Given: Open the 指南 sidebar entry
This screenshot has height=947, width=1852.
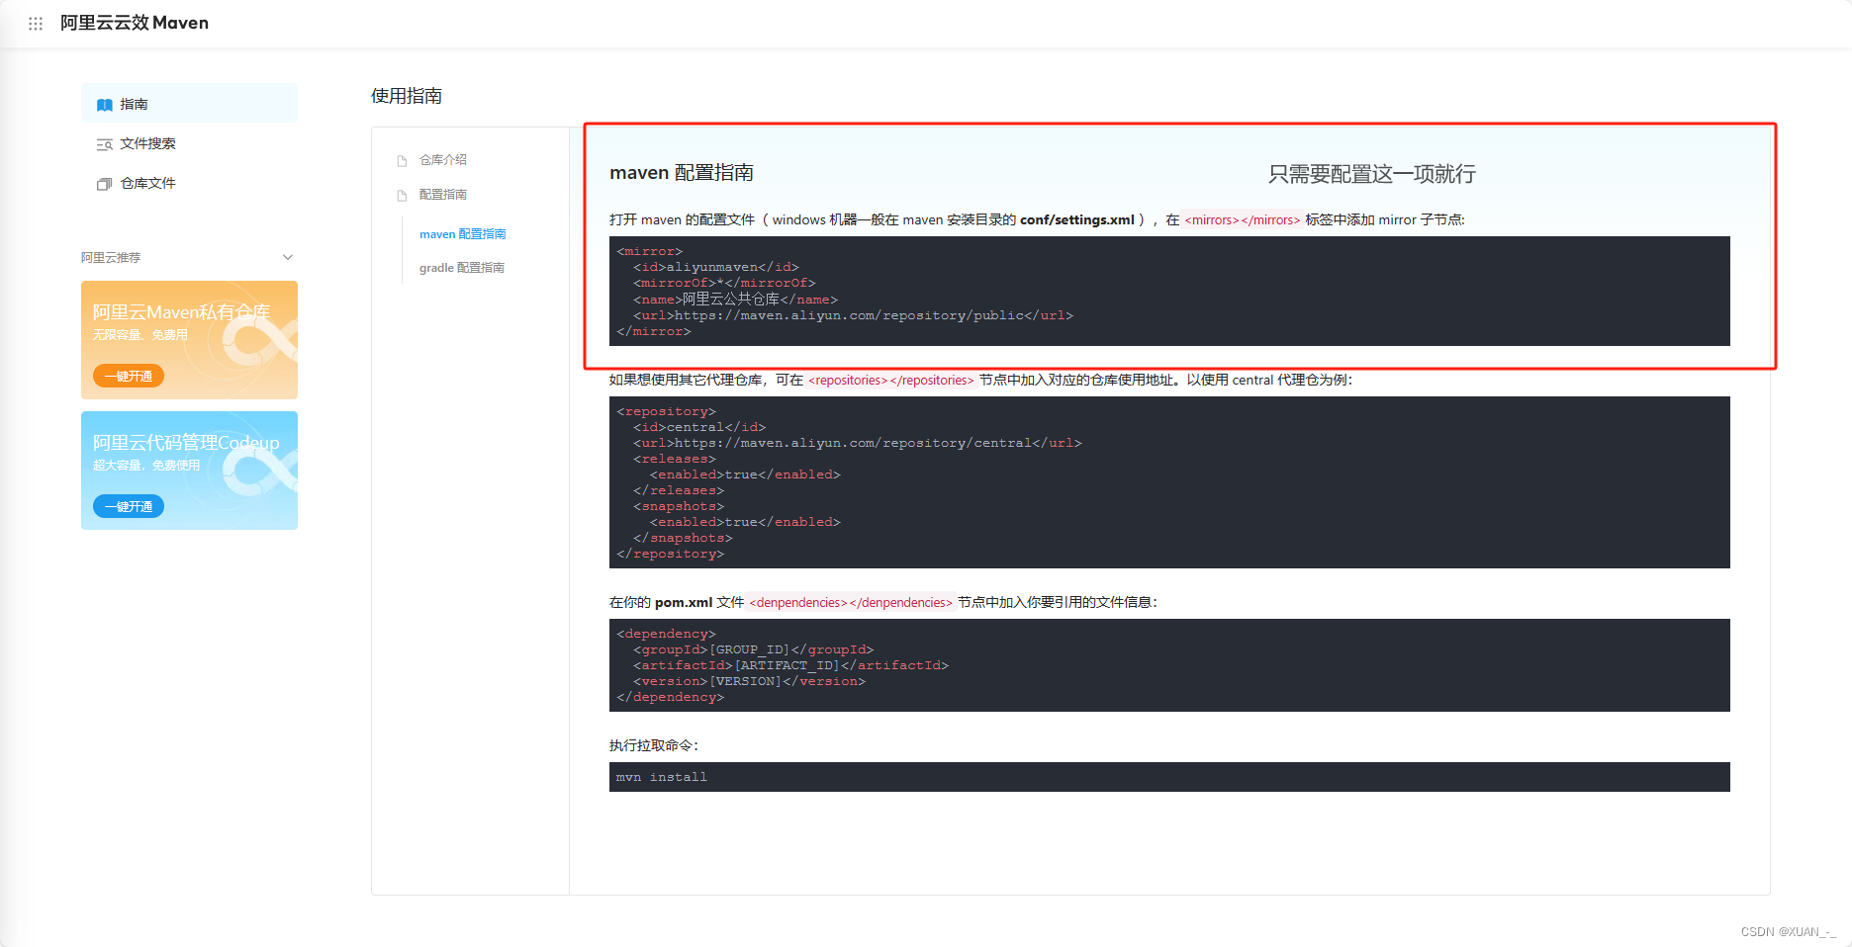Looking at the screenshot, I should coord(133,103).
